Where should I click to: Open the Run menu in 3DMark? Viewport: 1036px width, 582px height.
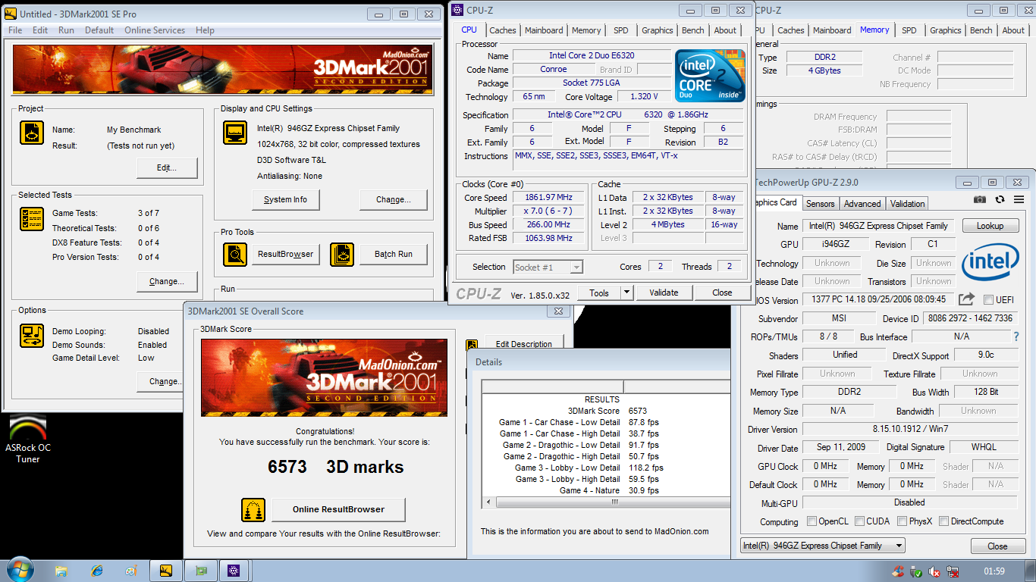click(66, 30)
